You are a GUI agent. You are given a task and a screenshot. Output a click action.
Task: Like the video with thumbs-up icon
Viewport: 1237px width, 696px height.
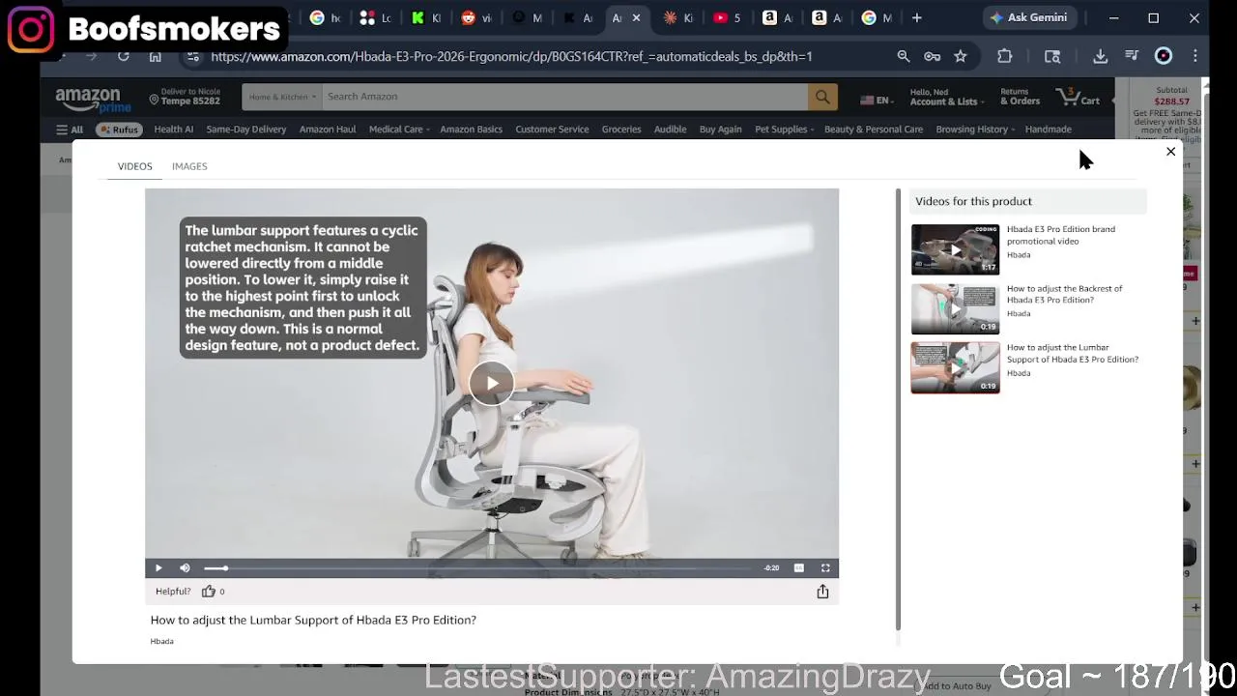209,592
